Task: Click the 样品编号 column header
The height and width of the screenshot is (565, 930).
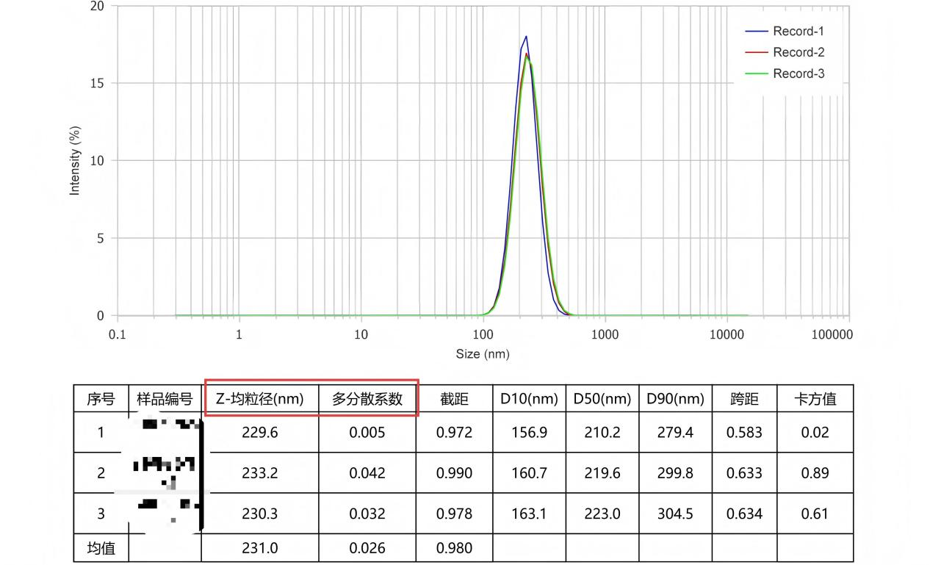Action: (165, 399)
